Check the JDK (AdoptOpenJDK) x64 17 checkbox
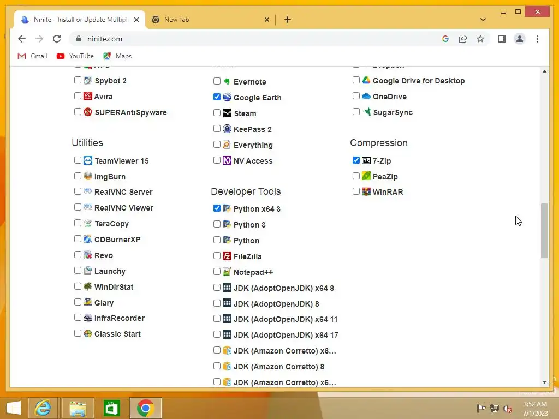 [217, 334]
